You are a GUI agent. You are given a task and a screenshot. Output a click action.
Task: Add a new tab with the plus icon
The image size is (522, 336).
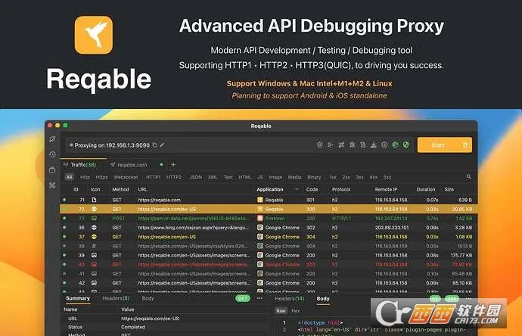tap(173, 164)
